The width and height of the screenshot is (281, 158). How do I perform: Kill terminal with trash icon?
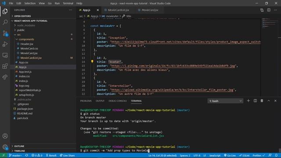point(262,101)
